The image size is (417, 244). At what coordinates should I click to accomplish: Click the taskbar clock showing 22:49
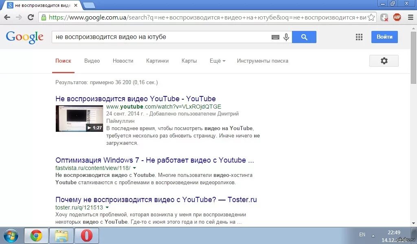coord(394,233)
